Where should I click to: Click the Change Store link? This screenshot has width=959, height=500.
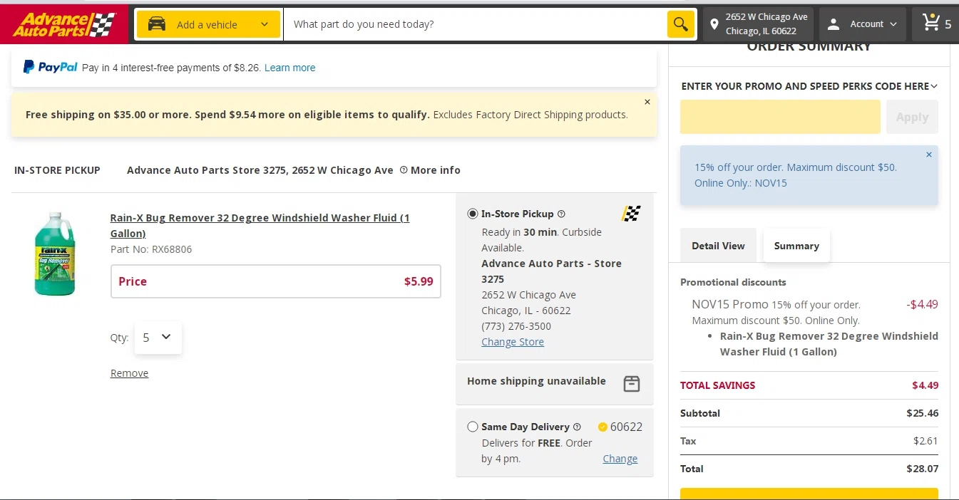[513, 342]
